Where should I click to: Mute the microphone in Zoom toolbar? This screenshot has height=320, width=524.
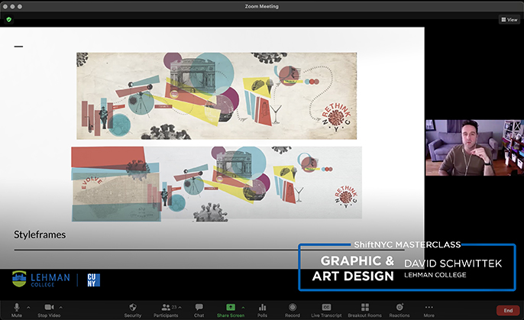pos(16,309)
